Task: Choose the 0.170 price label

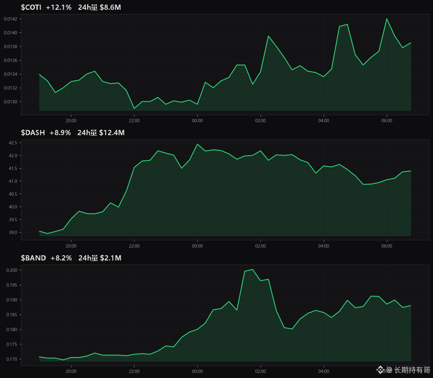Action: tap(12, 359)
